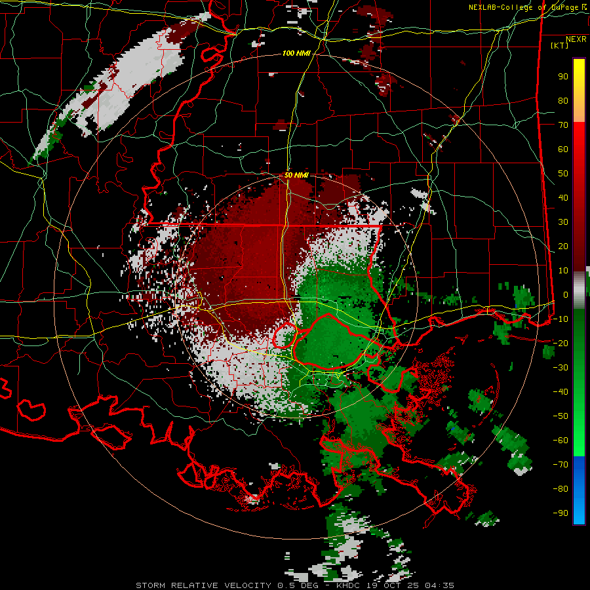Click the 30 value on the velocity scale
This screenshot has height=590, width=590.
563,222
